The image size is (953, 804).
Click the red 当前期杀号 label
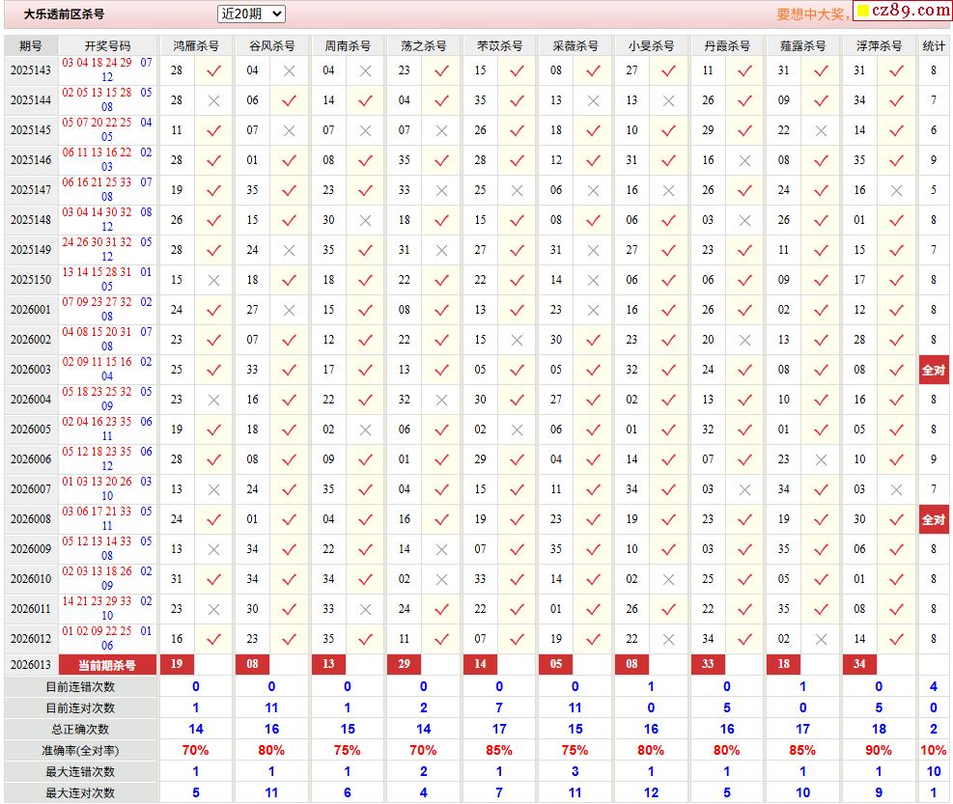[107, 665]
